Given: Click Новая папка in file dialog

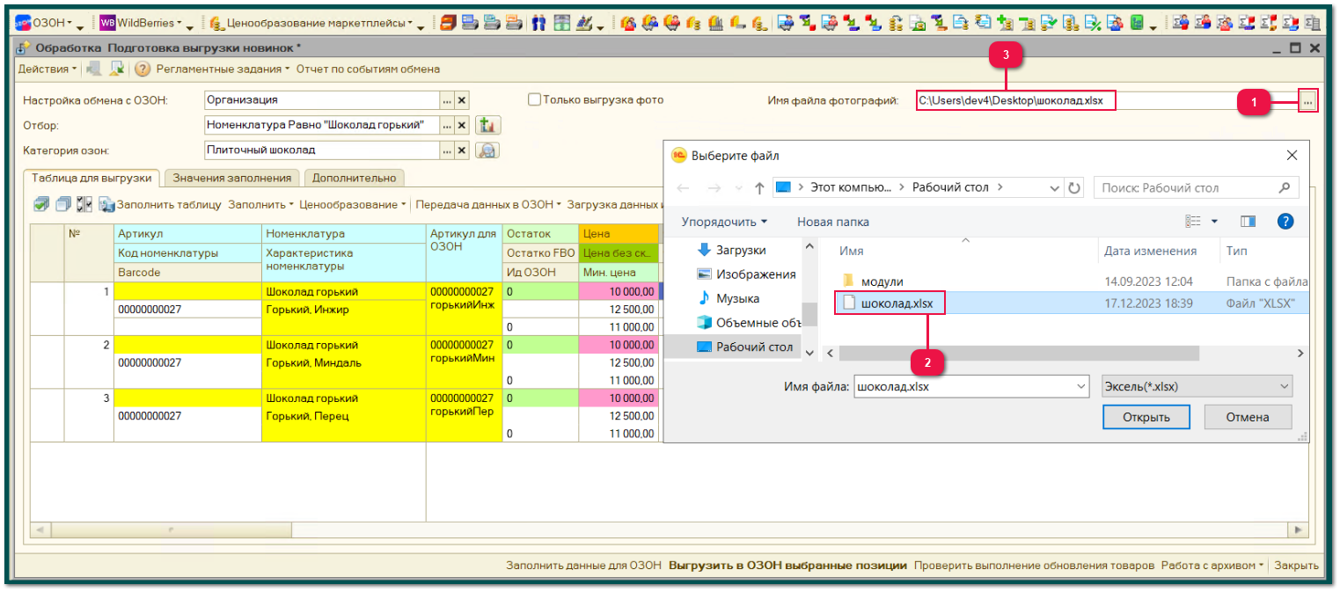Looking at the screenshot, I should [832, 222].
